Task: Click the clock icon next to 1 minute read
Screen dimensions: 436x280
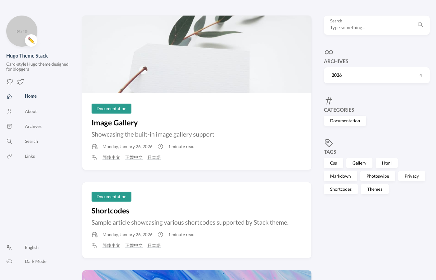Action: click(x=160, y=146)
